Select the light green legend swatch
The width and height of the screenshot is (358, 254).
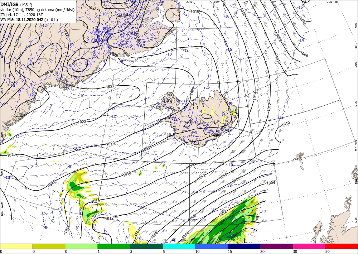(x=81, y=246)
